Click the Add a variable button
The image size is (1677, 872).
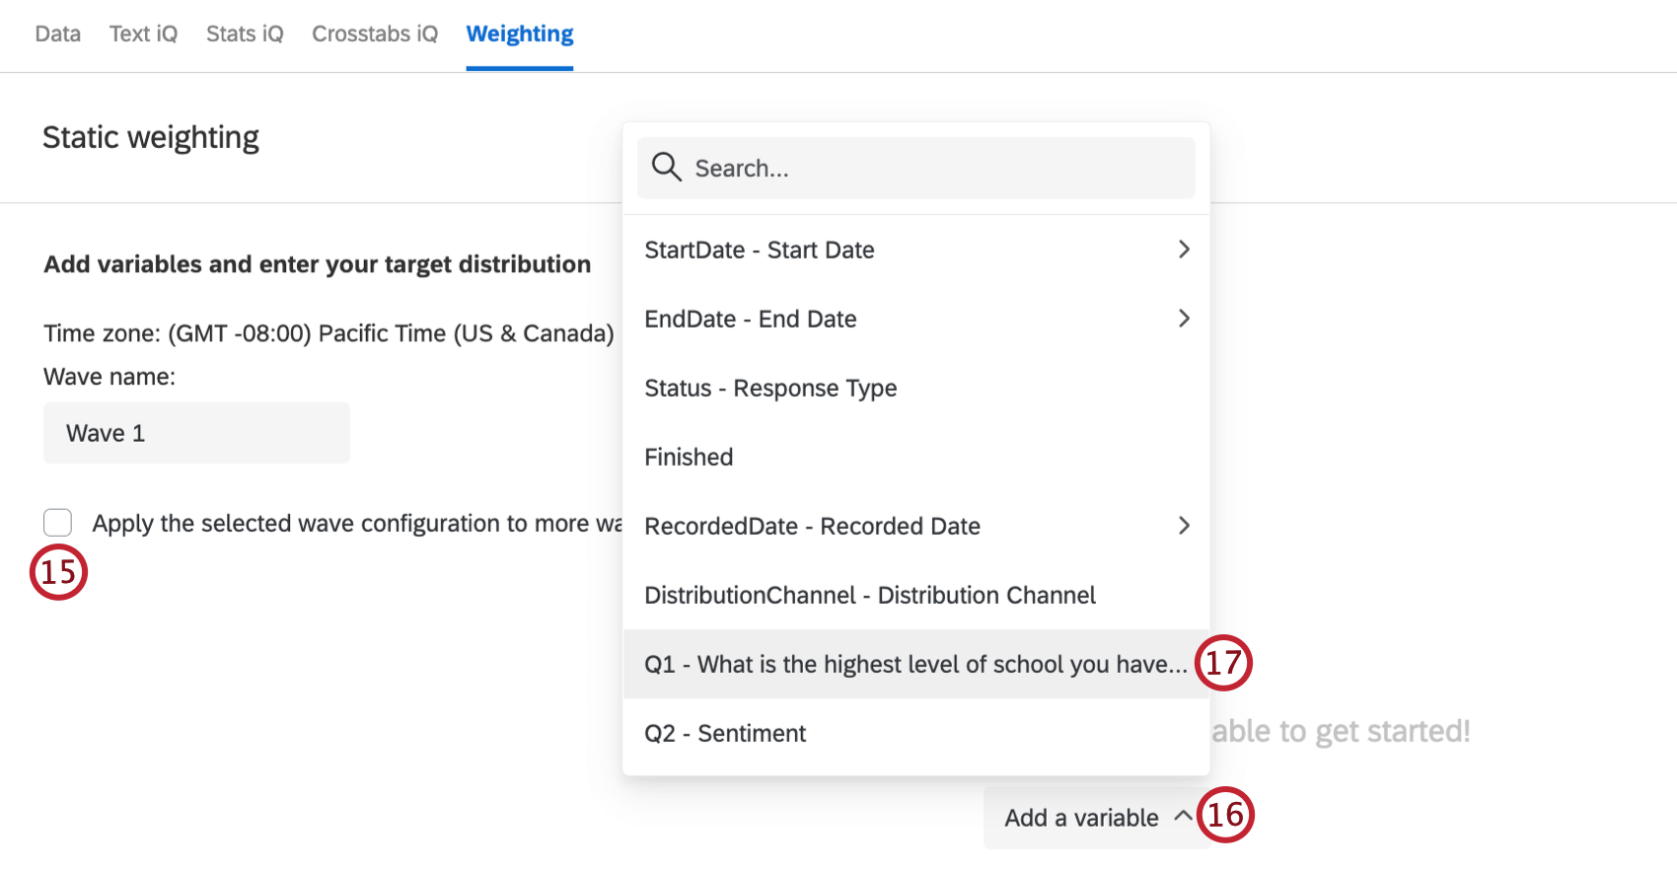tap(1081, 818)
